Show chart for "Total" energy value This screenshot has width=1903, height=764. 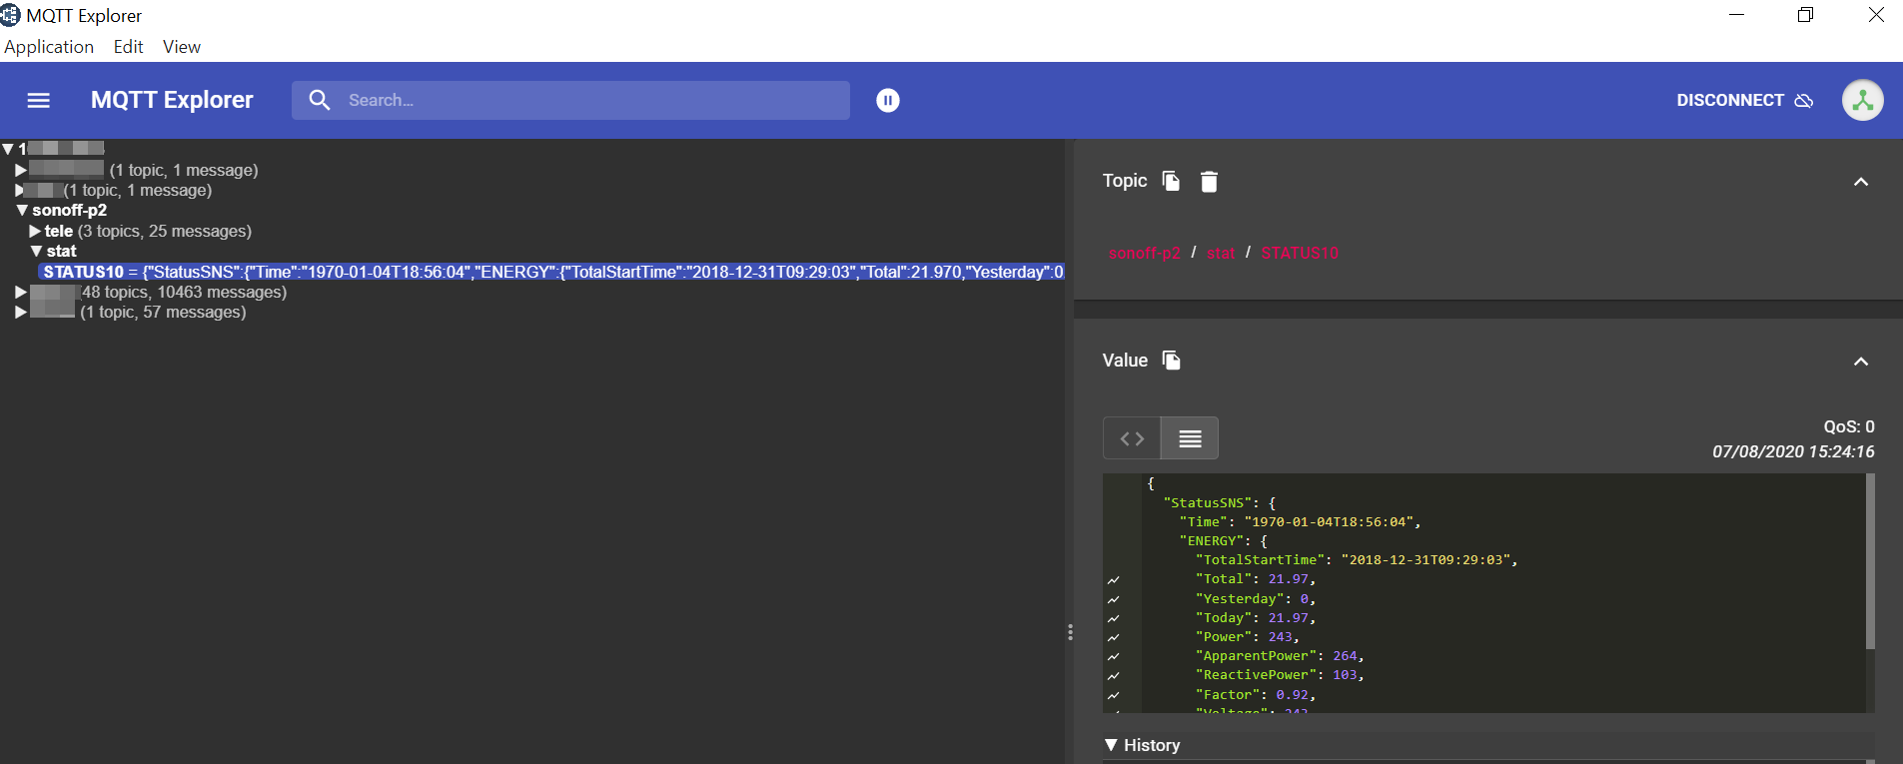click(x=1114, y=579)
